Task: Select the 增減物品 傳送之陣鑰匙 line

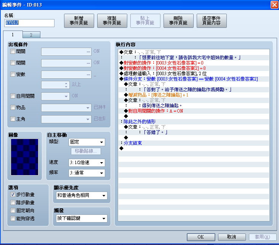Action: [x=194, y=95]
